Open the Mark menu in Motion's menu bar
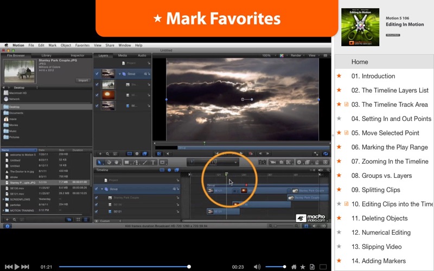This screenshot has height=271, width=434. (52, 45)
